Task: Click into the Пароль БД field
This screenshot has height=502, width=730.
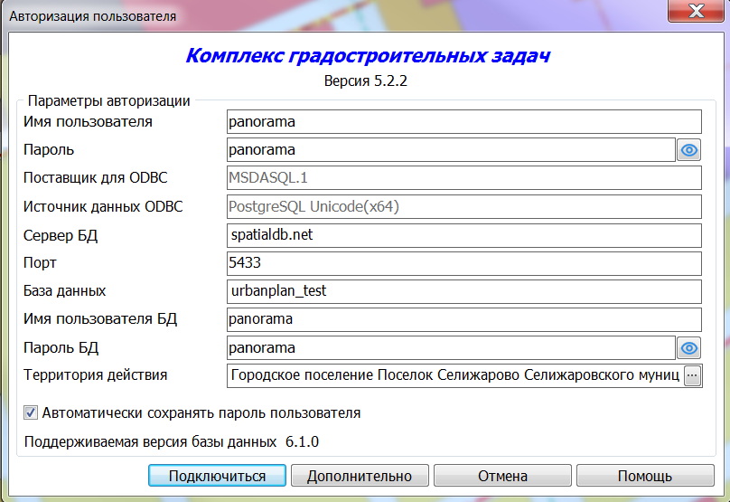Action: pos(450,348)
